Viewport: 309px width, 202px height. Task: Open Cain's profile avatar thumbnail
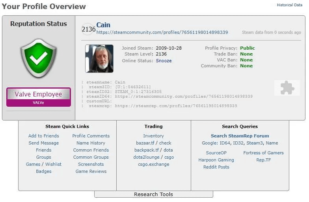pos(99,58)
